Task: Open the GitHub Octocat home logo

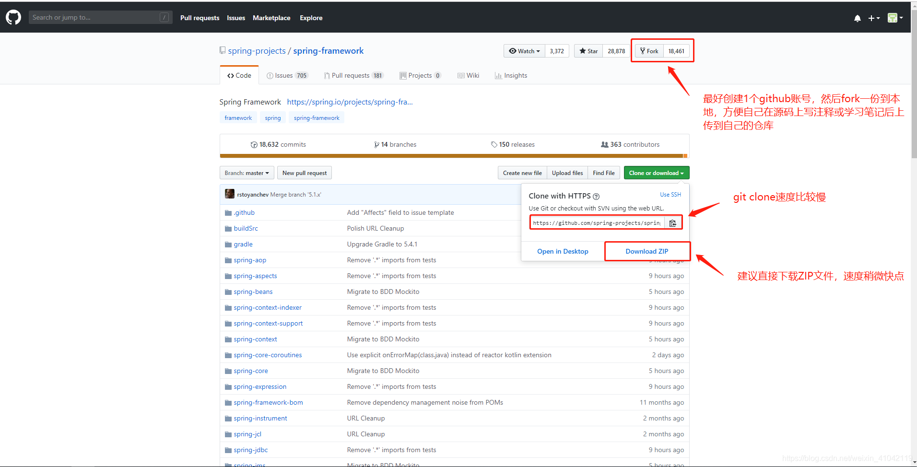Action: coord(13,18)
